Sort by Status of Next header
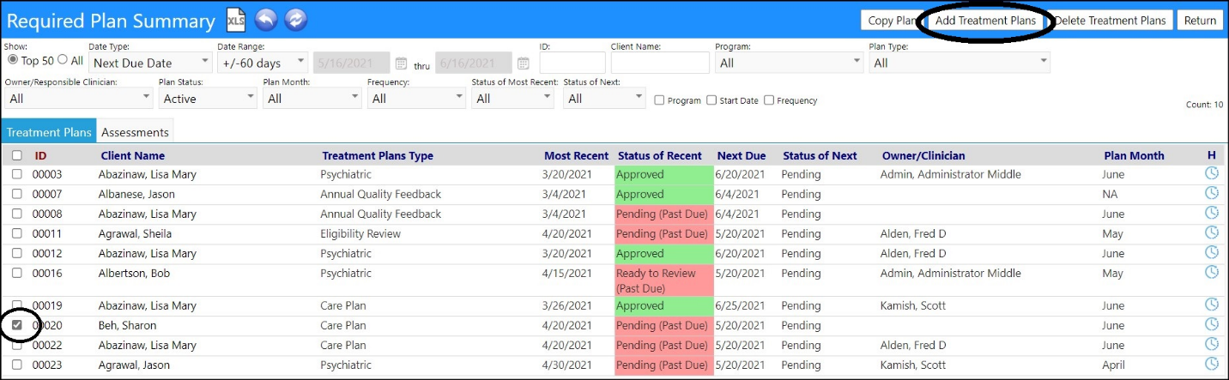 coord(820,155)
